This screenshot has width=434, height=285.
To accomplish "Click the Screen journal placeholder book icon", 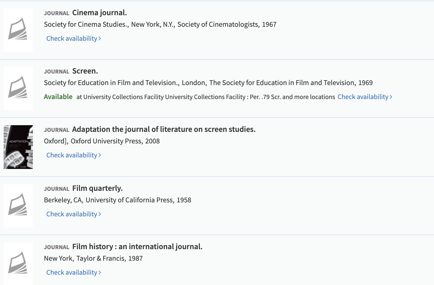I will pos(18,88).
